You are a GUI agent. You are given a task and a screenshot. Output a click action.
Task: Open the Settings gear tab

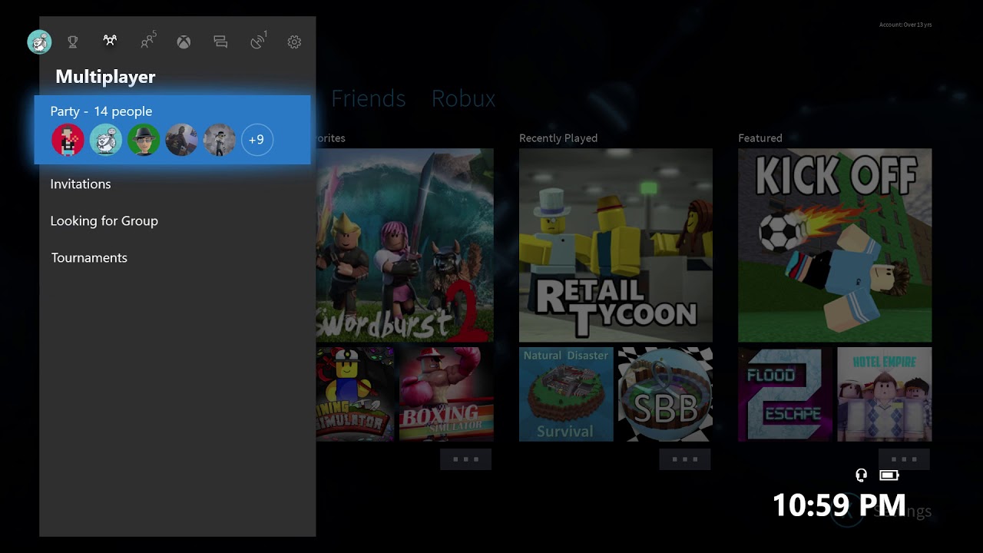click(x=294, y=42)
